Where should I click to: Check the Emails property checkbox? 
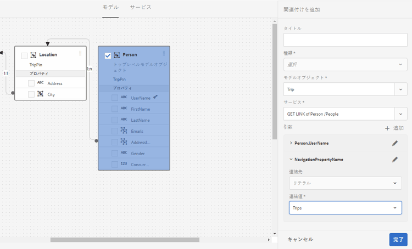point(115,131)
